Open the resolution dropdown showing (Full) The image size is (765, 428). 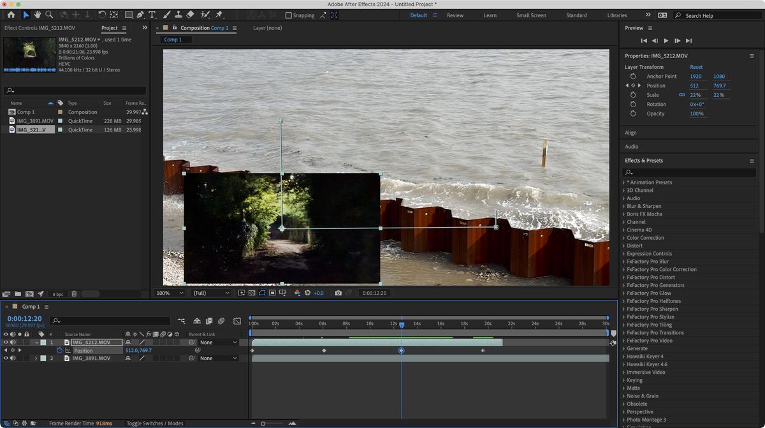(x=210, y=293)
